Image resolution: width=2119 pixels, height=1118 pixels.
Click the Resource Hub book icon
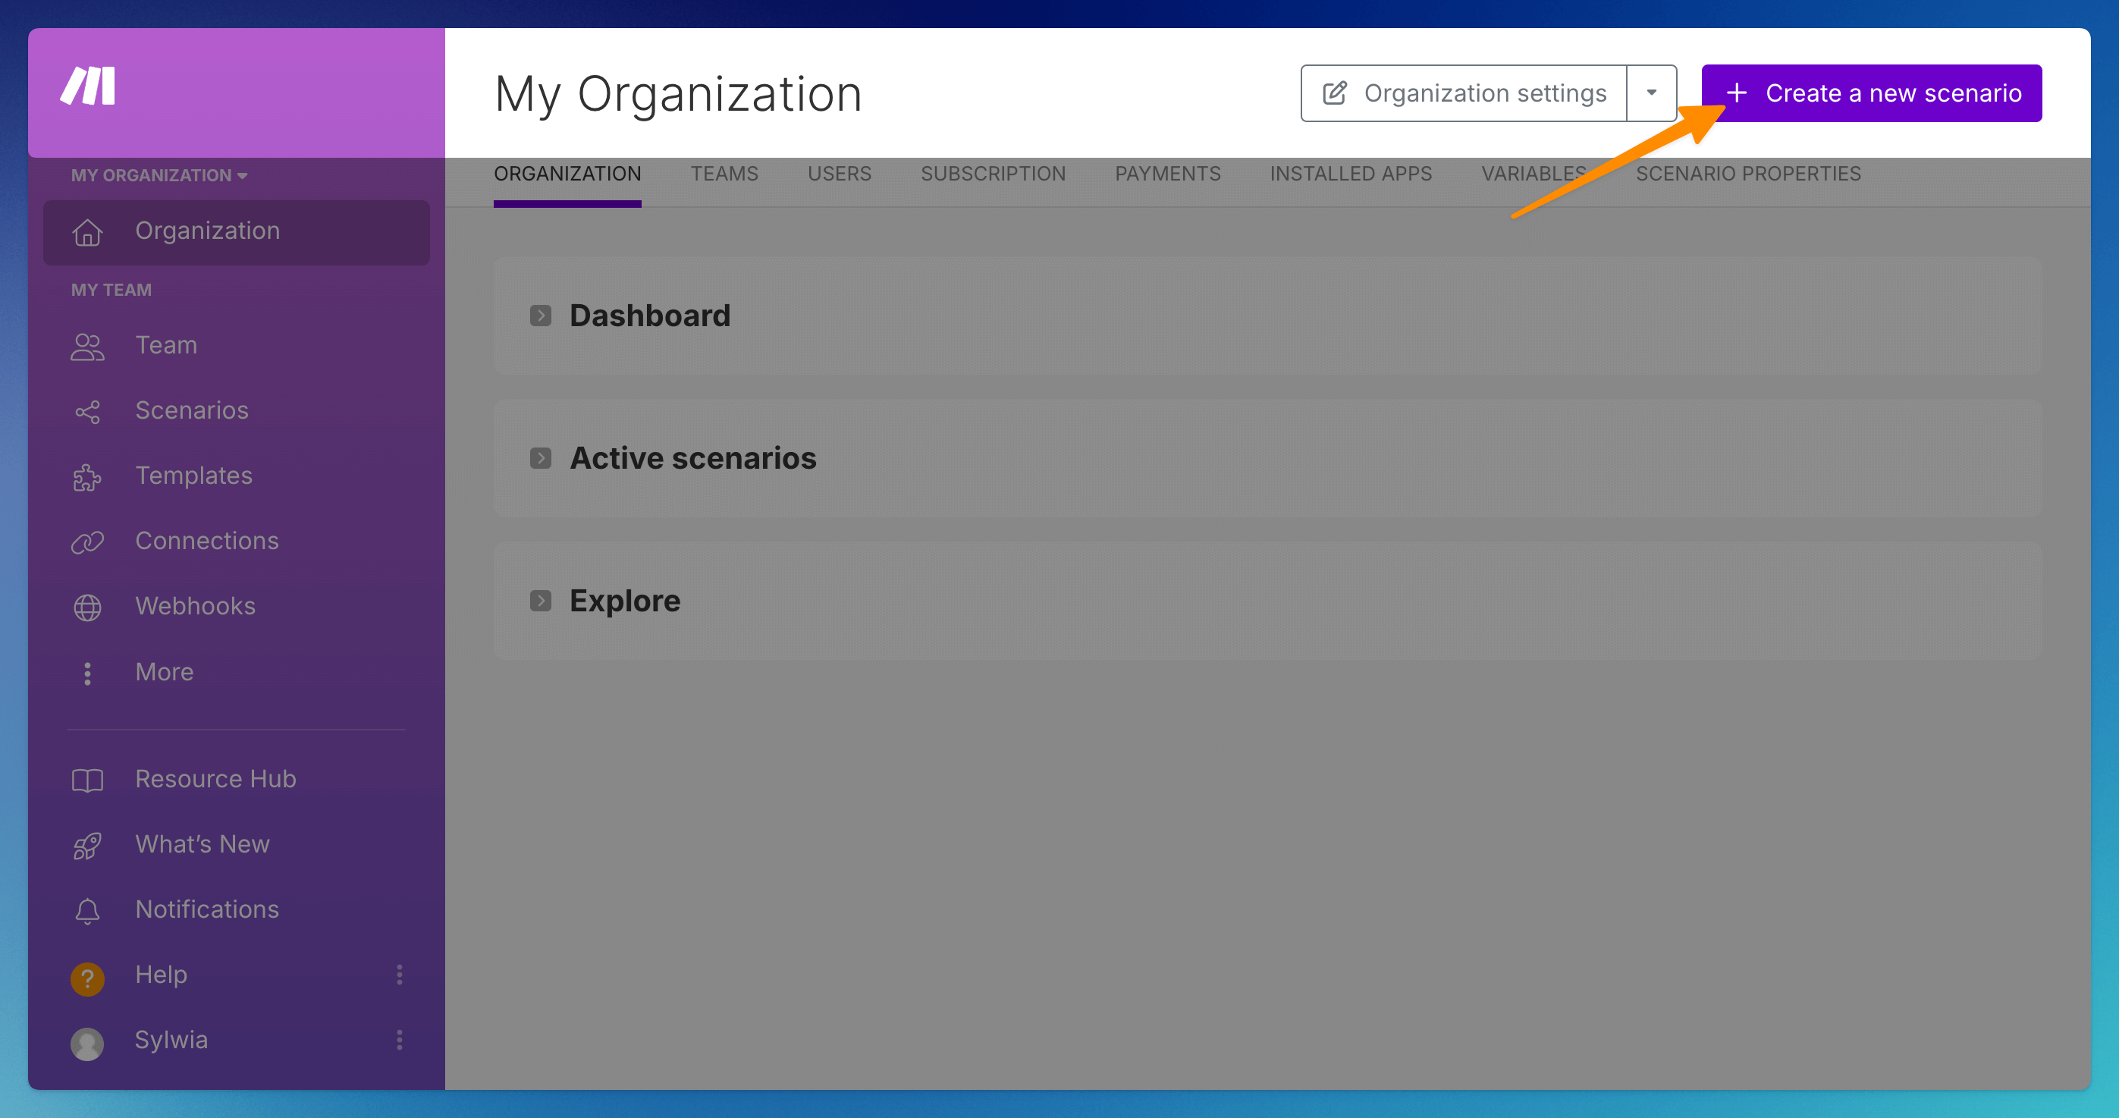pyautogui.click(x=87, y=780)
